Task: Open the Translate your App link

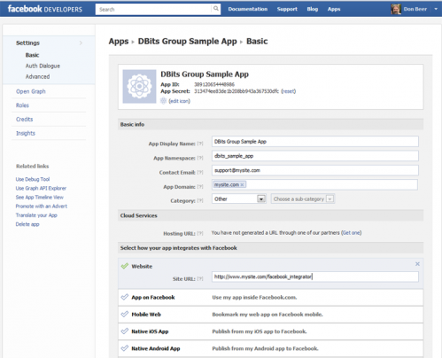Action: coord(36,215)
